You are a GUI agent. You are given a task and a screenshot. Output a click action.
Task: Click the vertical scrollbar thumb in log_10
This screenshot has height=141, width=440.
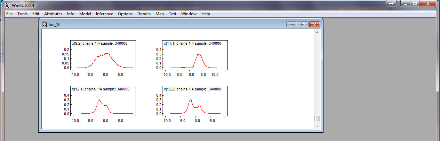(317, 118)
